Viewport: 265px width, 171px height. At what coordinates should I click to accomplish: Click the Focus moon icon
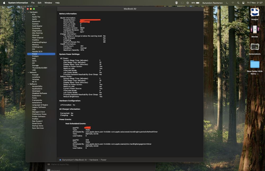click(x=227, y=3)
